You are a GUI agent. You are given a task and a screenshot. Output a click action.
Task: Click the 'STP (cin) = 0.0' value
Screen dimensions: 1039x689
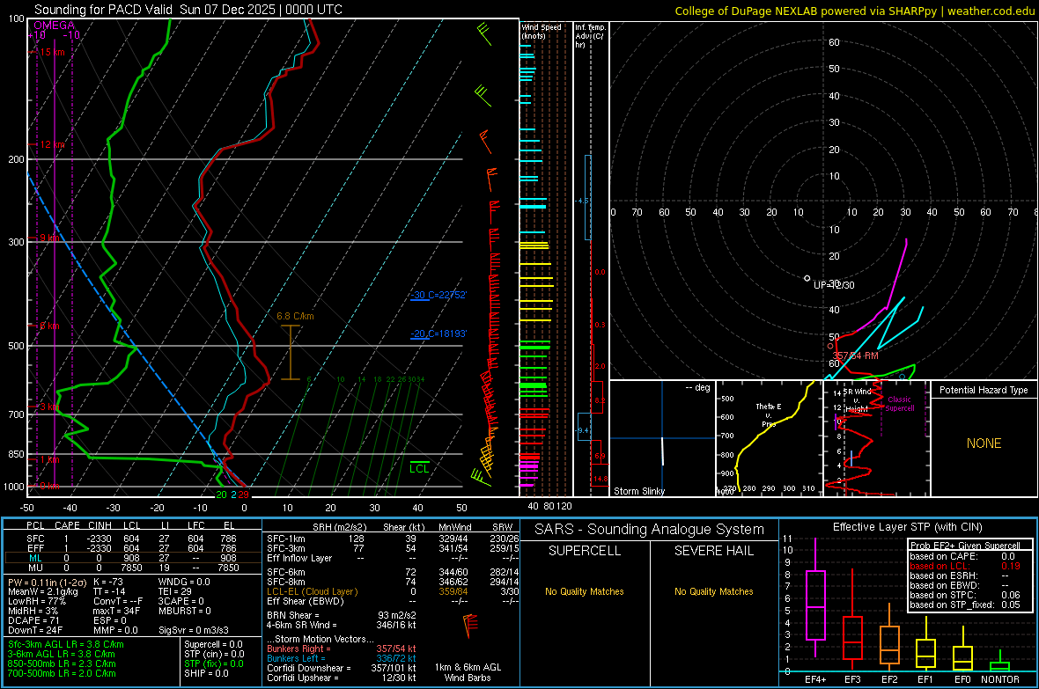[214, 654]
